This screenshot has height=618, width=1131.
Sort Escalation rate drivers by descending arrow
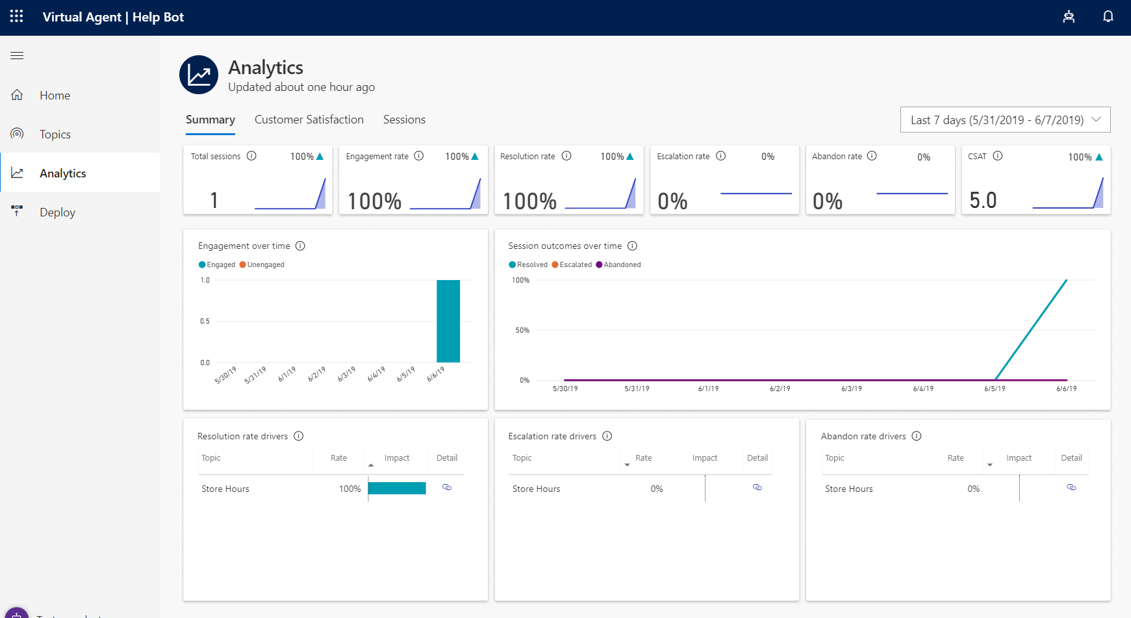627,465
